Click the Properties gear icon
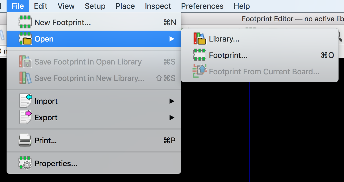Viewport: 344px width, 182px height. pyautogui.click(x=25, y=163)
